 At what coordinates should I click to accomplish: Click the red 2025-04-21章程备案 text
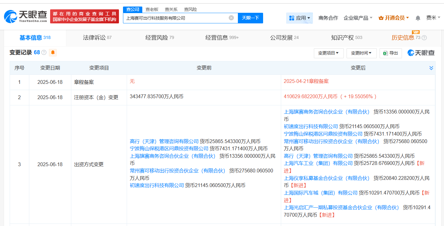pos(306,81)
